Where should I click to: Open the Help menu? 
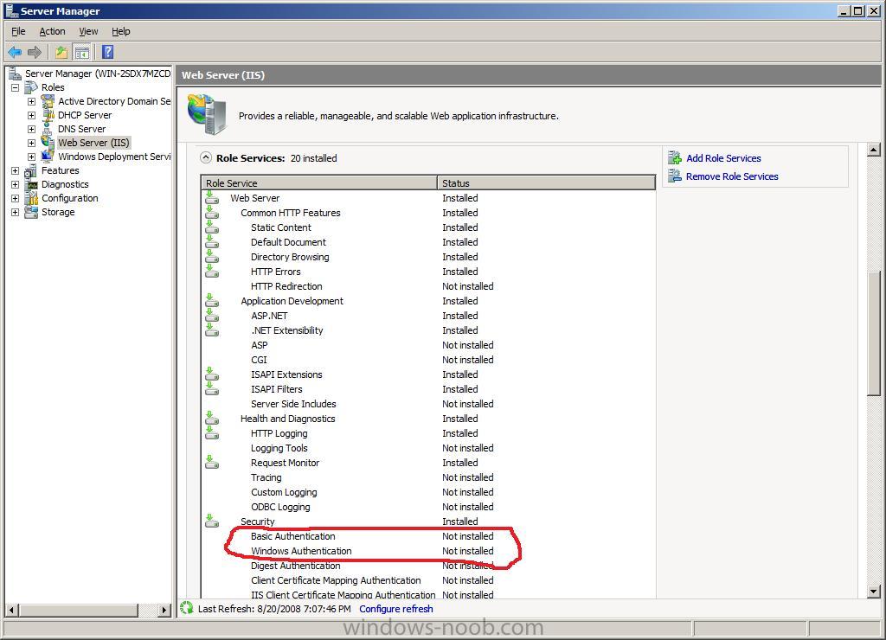(121, 32)
